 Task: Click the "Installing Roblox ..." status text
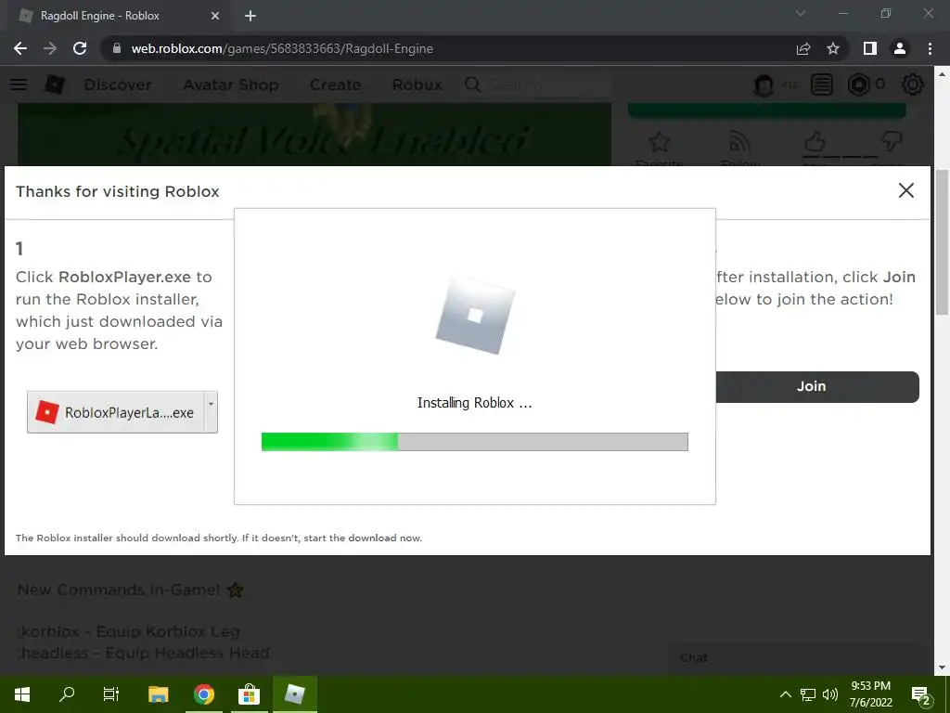[x=474, y=403]
